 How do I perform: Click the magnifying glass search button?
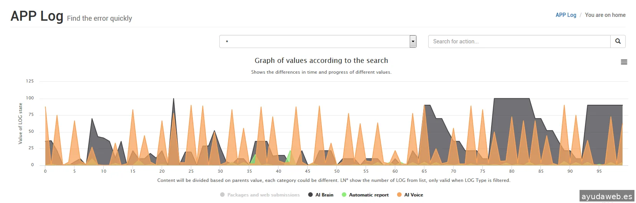point(618,41)
